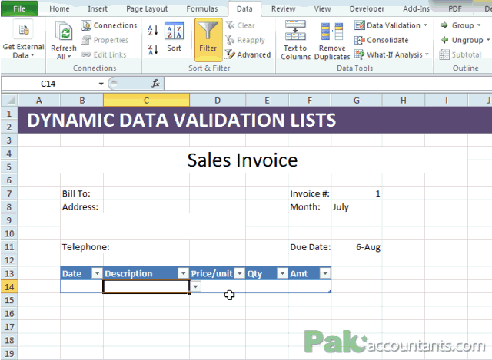
Task: Open the File tab
Action: (19, 8)
